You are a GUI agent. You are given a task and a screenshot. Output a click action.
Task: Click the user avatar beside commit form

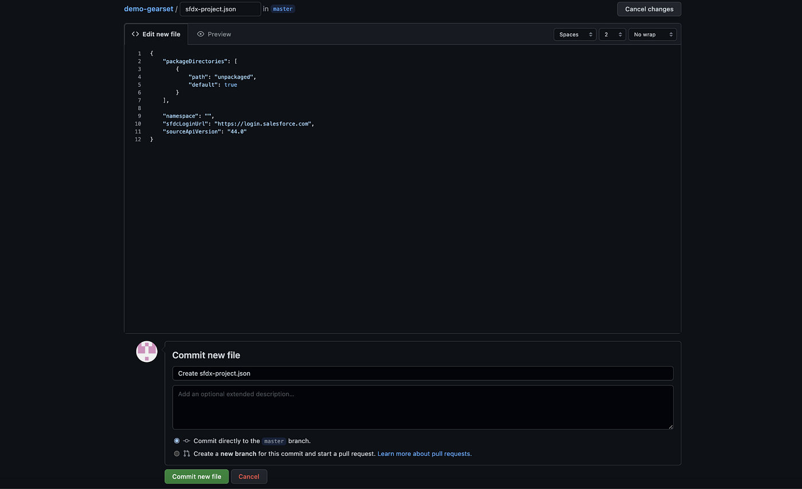coord(147,352)
